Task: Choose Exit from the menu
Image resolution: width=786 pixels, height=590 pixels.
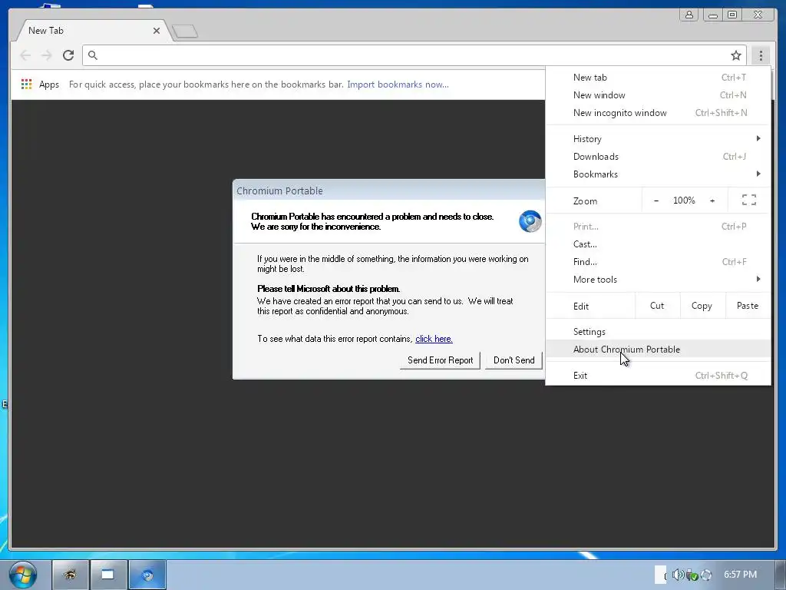Action: coord(658,375)
